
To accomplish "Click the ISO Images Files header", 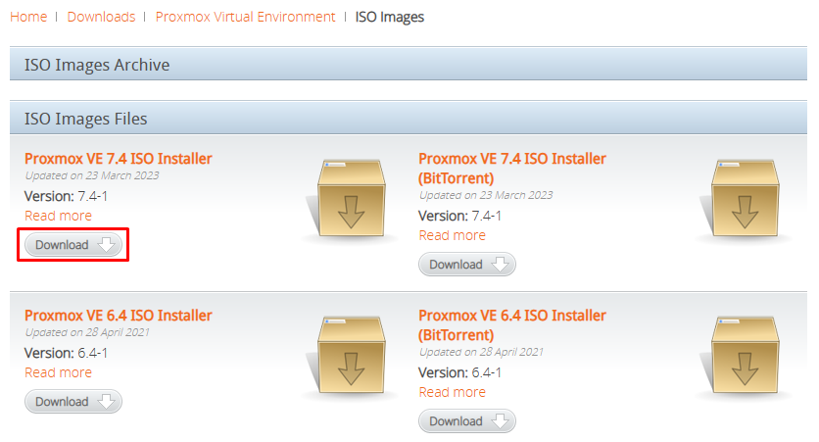I will click(x=409, y=118).
